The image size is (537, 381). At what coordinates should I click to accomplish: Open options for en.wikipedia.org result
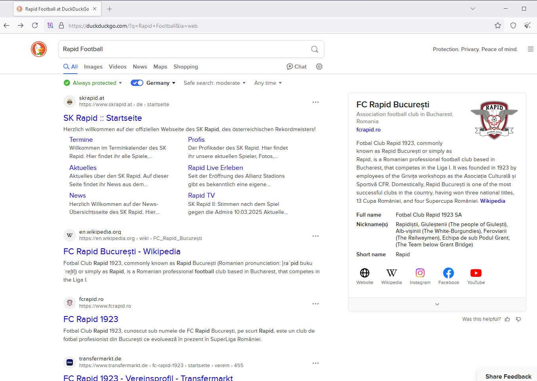316,236
